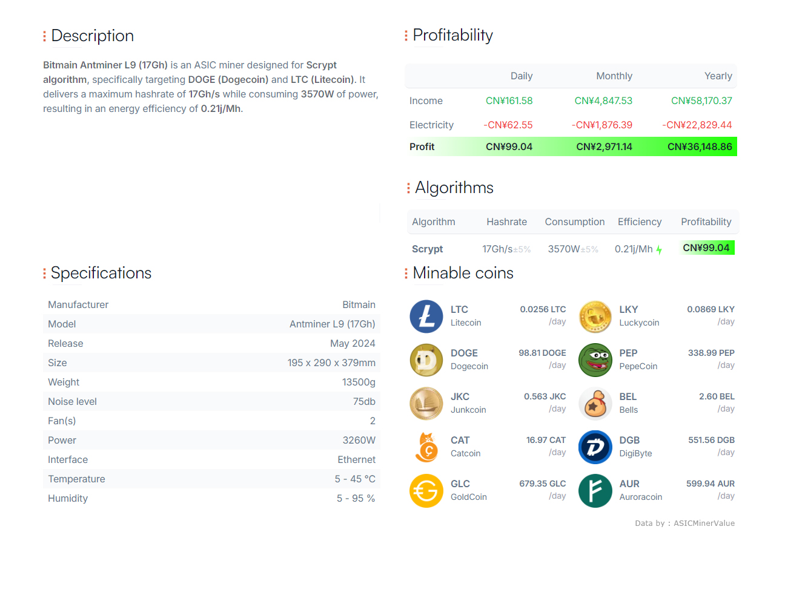
Task: Click the Junkcoin JKC coin icon
Action: (426, 404)
